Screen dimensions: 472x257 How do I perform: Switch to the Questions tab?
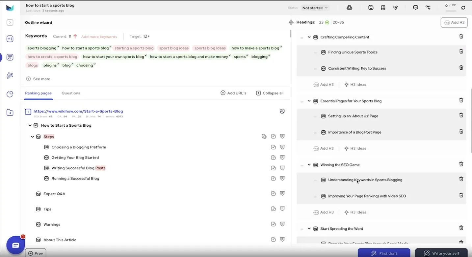tap(71, 93)
